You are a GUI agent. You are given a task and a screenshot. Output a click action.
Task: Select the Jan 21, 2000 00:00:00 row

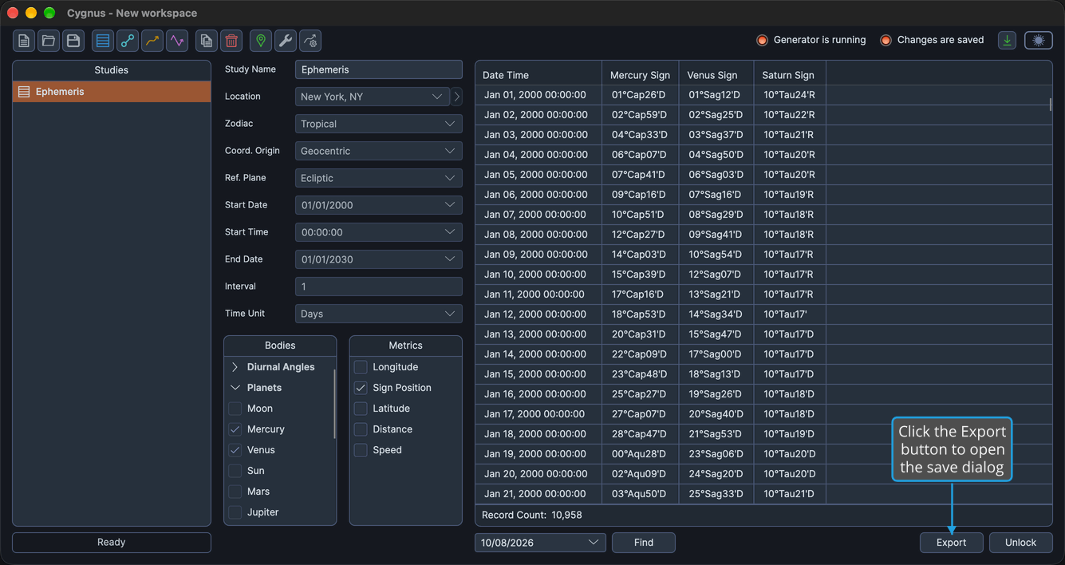click(x=763, y=494)
